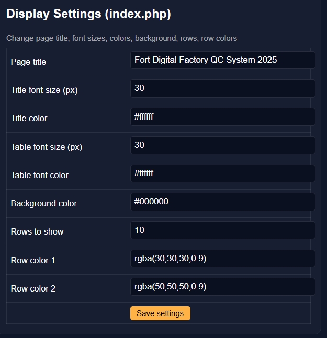
Task: Select the Title color text box
Action: [x=222, y=117]
